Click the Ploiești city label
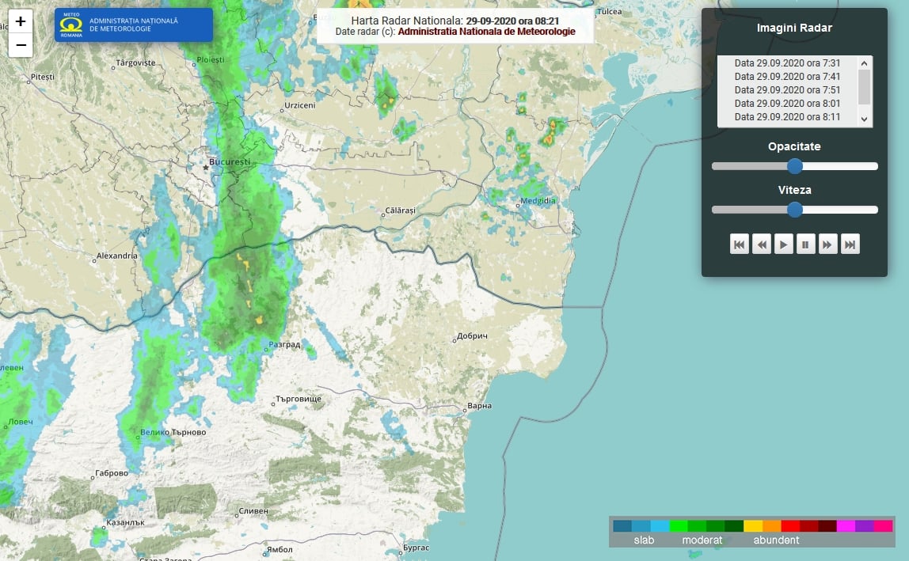Image resolution: width=909 pixels, height=561 pixels. [211, 59]
